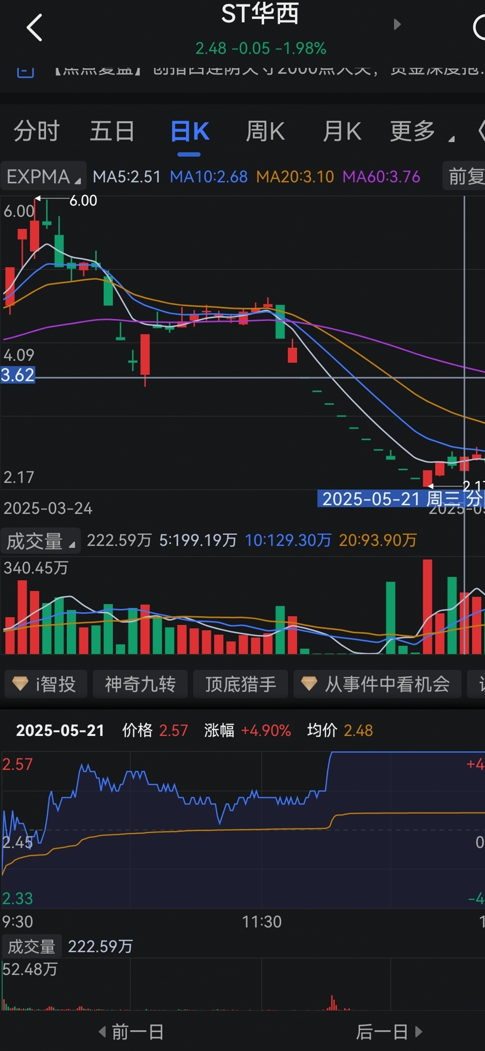Tap the volume 5:199.19万 value

tap(198, 540)
